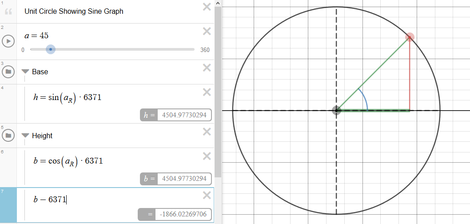The height and width of the screenshot is (224, 470).
Task: Click the h value 4504.97730294
Action: click(x=184, y=115)
